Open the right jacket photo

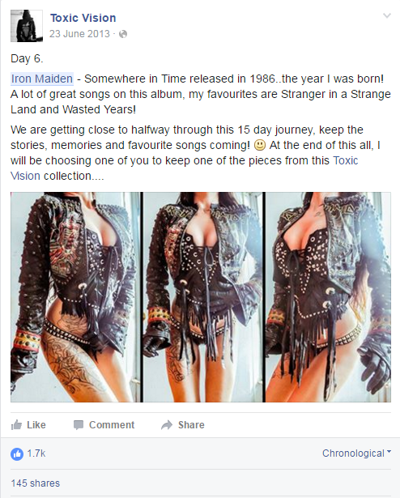(x=328, y=297)
